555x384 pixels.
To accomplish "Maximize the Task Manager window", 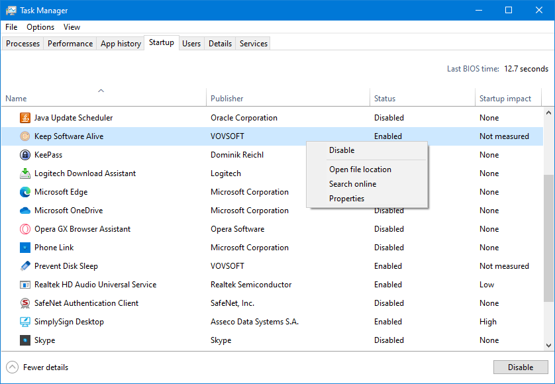I will (509, 11).
